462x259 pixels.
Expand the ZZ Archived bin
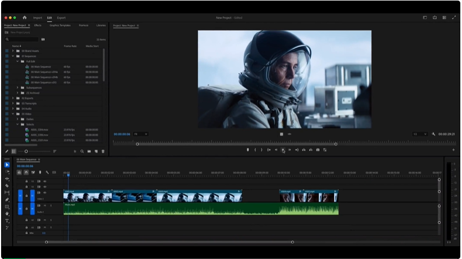coord(17,93)
